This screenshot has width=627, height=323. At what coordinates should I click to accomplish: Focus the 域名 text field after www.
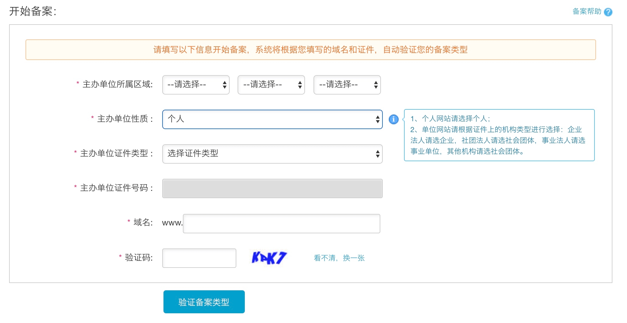(x=281, y=224)
